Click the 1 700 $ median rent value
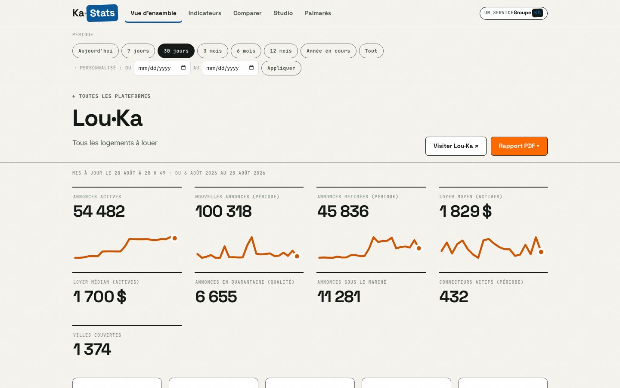The width and height of the screenshot is (620, 388). click(x=100, y=297)
